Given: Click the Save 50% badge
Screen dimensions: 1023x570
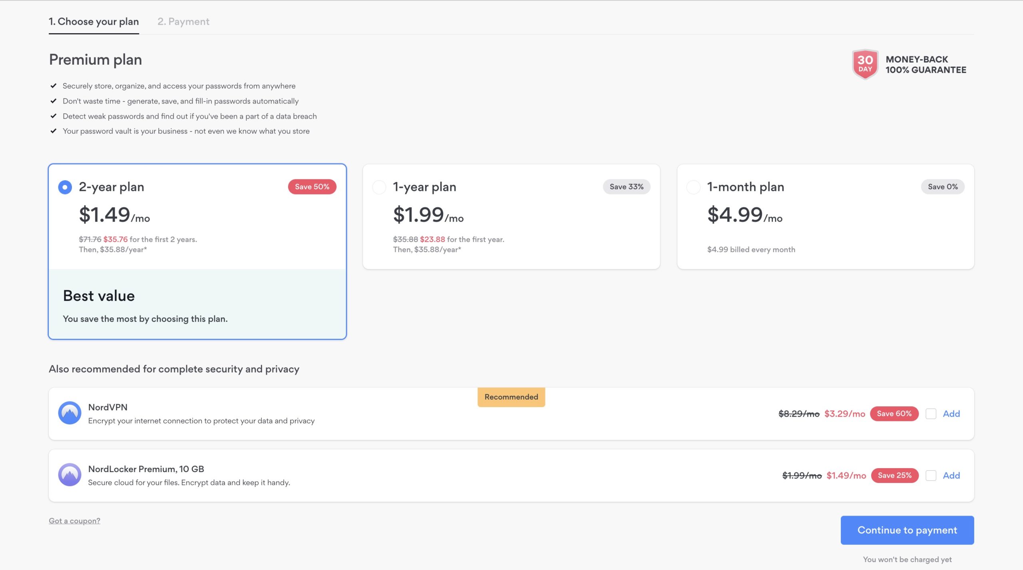Looking at the screenshot, I should coord(312,187).
